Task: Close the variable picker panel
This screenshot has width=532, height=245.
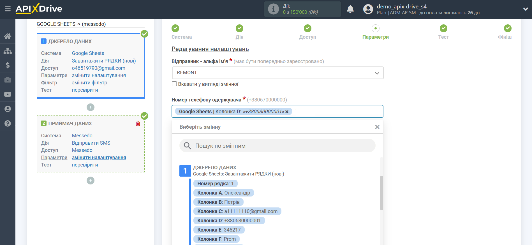Action: [x=377, y=127]
